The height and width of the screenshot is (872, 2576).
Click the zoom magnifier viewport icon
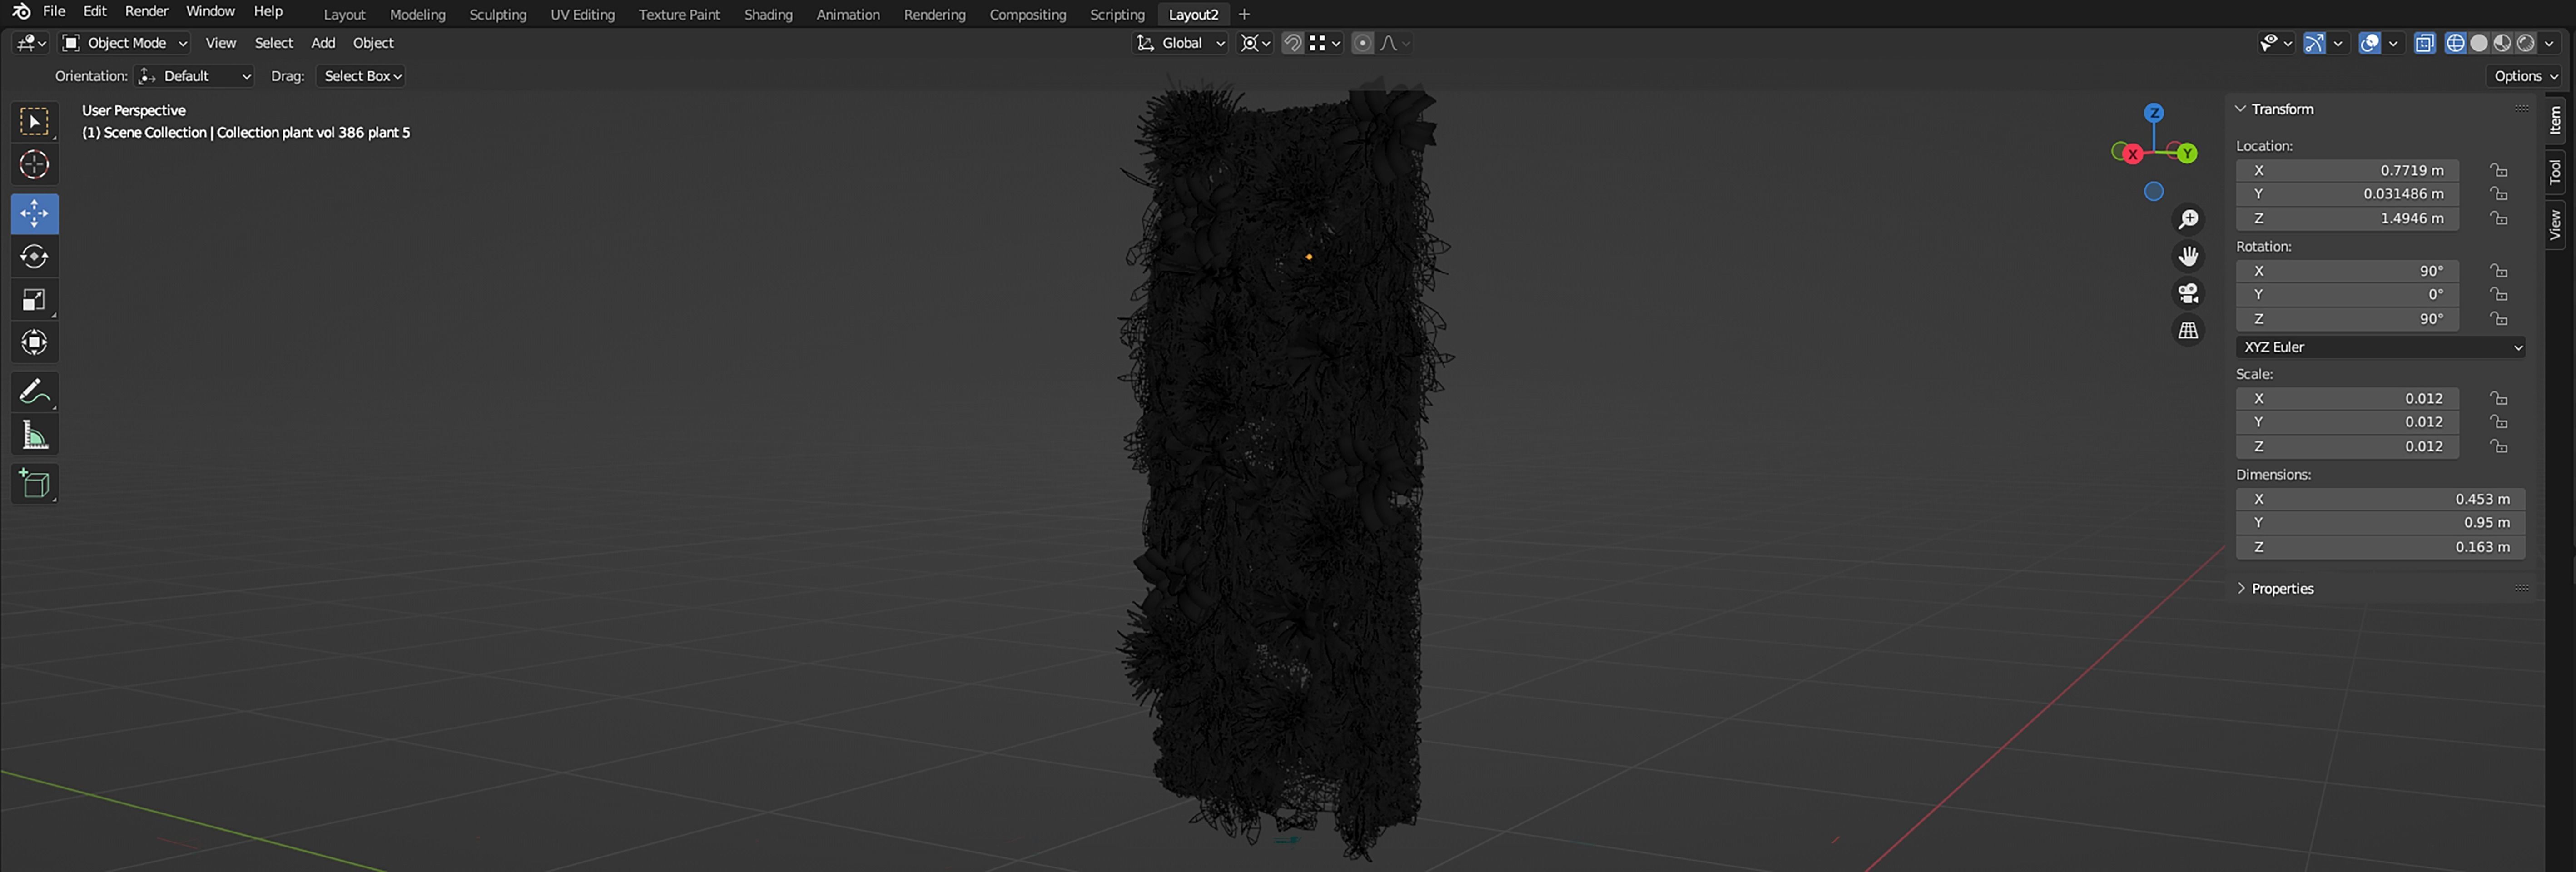pos(2188,219)
